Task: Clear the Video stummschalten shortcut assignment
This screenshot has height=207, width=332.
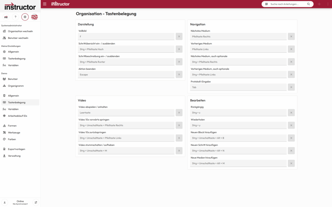Action: (179, 150)
